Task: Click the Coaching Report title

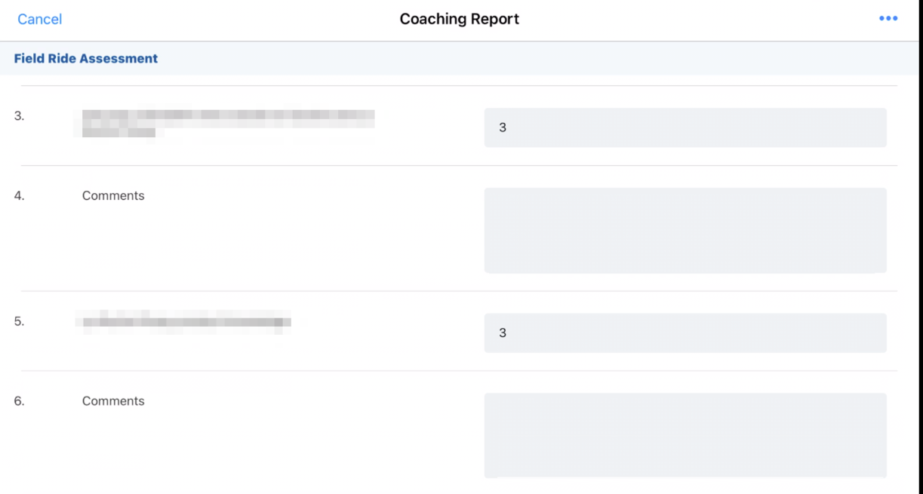Action: (459, 20)
